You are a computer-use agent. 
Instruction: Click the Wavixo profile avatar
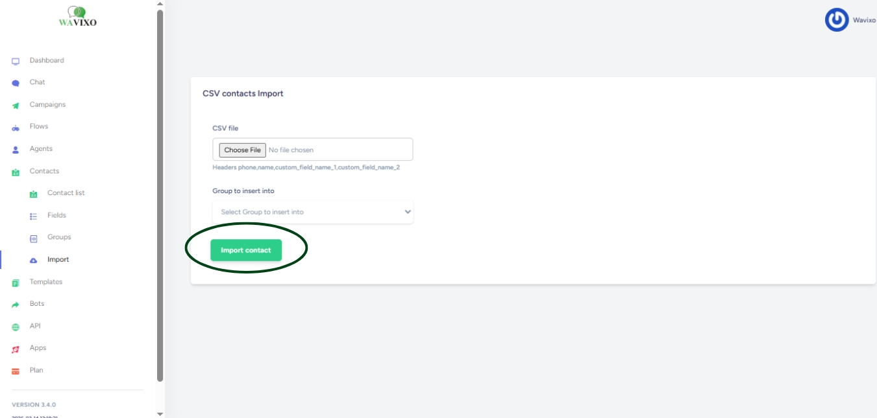click(837, 20)
